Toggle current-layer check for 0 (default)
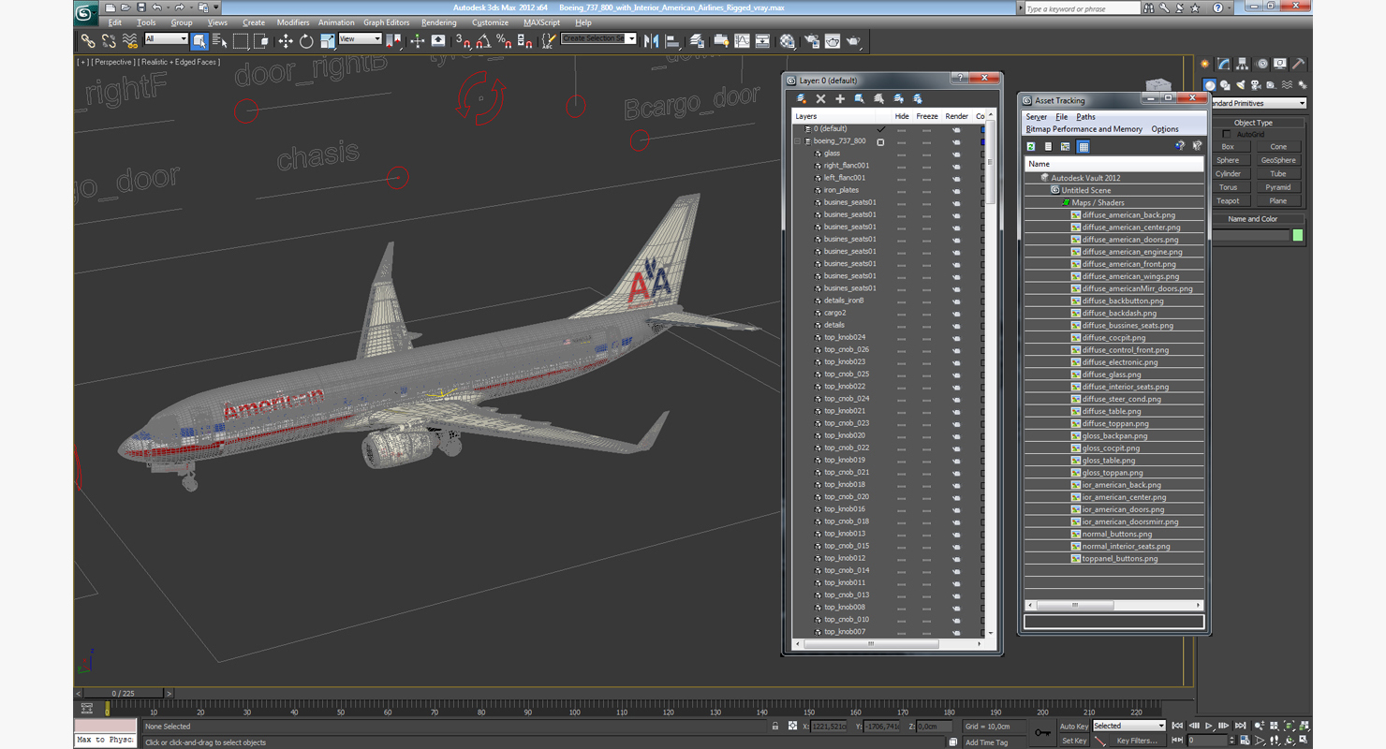Viewport: 1386px width, 749px height. click(x=880, y=129)
